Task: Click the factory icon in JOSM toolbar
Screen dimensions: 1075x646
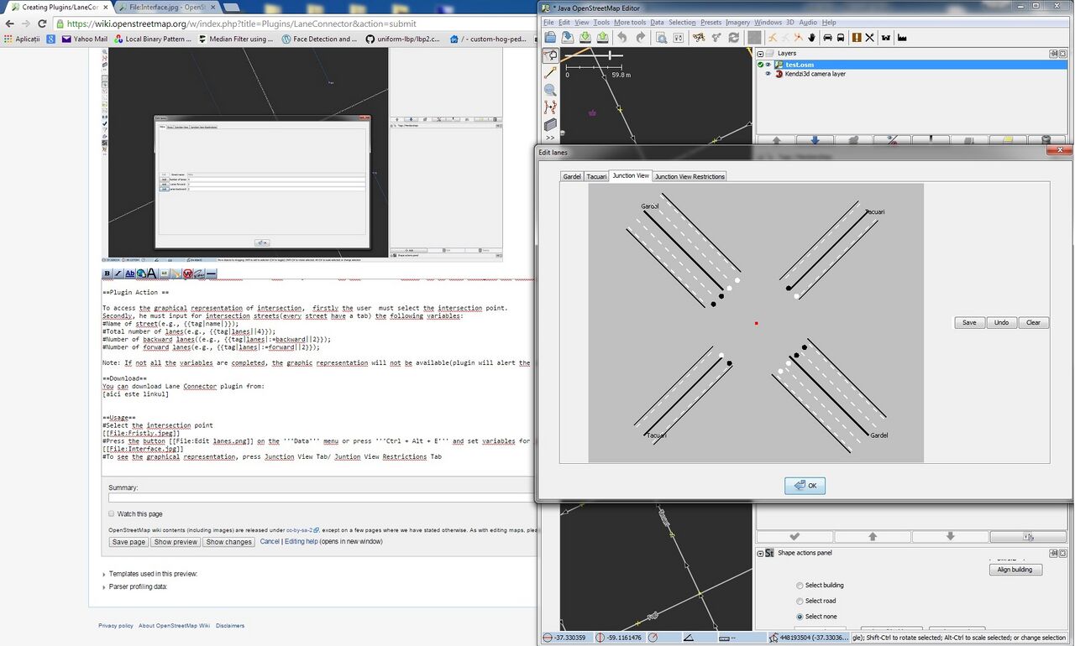Action: 903,37
